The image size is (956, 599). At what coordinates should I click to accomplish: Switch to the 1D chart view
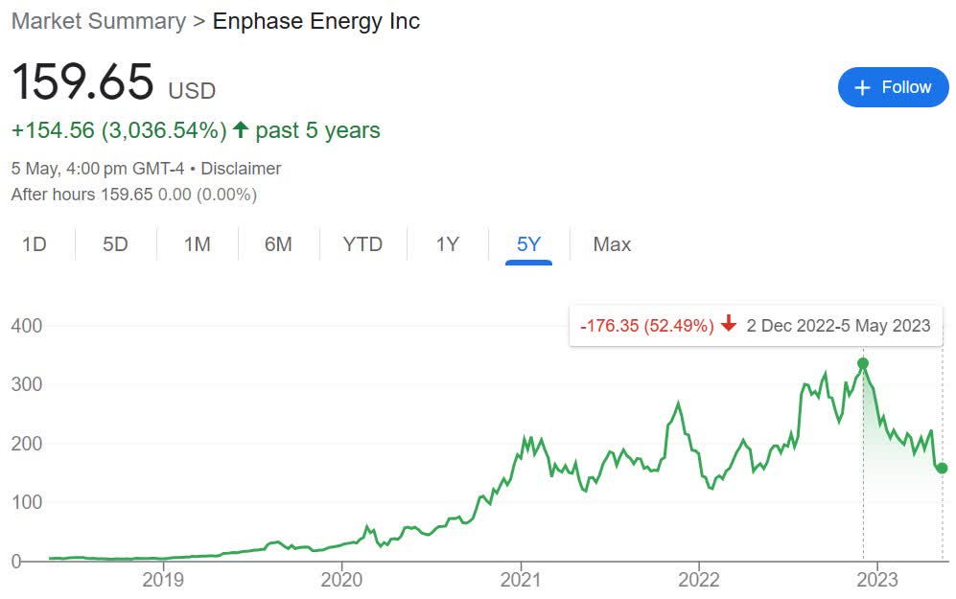click(35, 244)
